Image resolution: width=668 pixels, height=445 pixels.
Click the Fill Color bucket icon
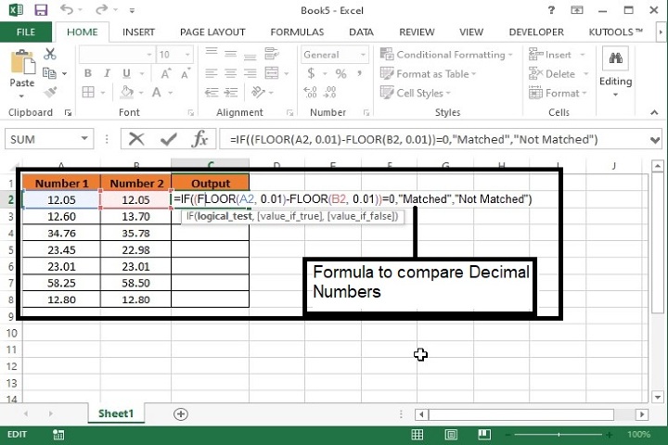pyautogui.click(x=127, y=92)
